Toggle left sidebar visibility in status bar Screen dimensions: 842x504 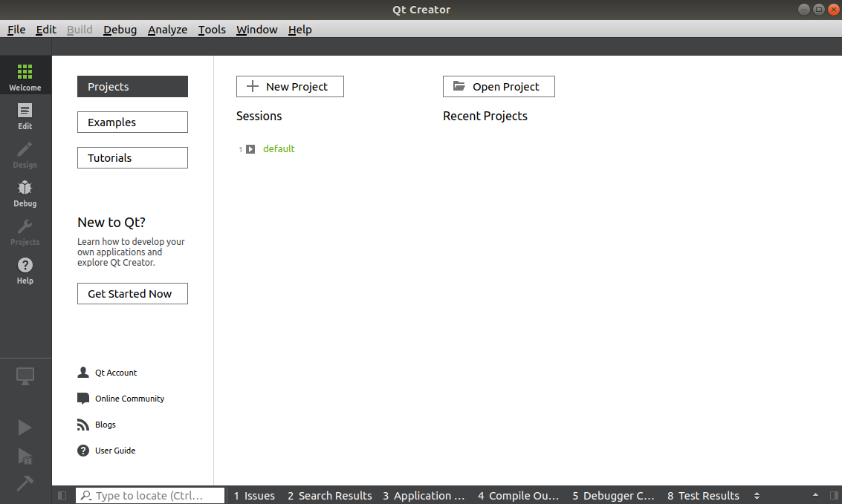pyautogui.click(x=62, y=495)
